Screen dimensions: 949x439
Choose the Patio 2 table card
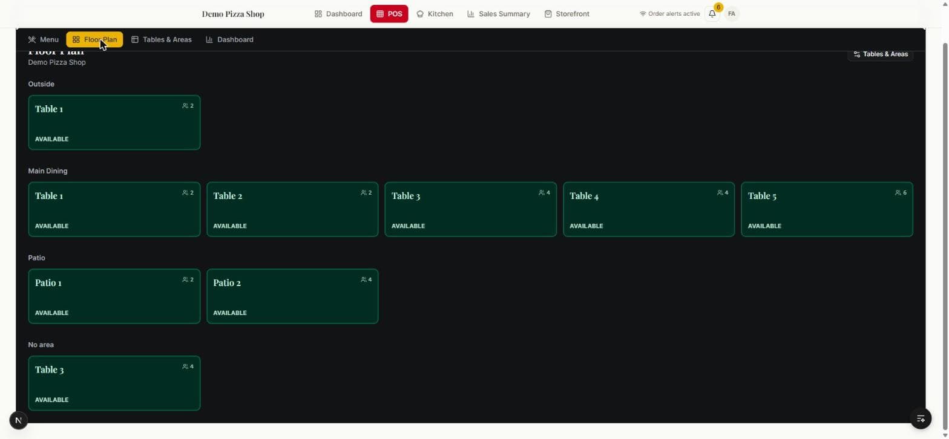(292, 296)
